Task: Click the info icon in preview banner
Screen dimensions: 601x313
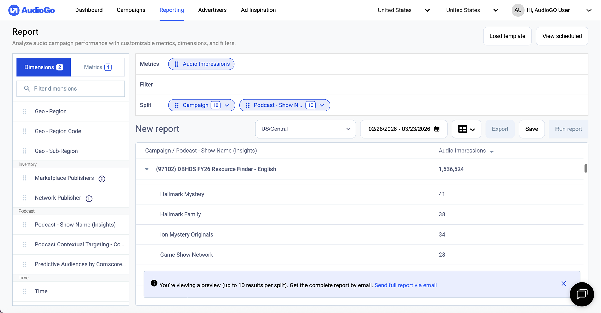Action: click(154, 283)
